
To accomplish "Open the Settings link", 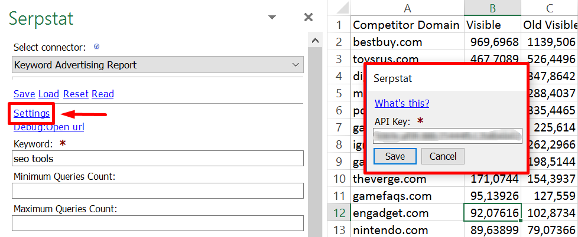I will coord(32,114).
